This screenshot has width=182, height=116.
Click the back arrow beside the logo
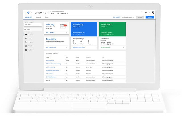point(24,13)
